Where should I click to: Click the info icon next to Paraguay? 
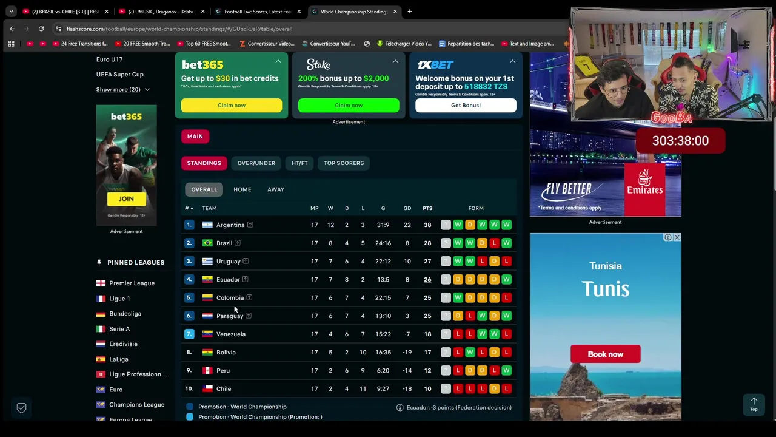click(x=249, y=316)
